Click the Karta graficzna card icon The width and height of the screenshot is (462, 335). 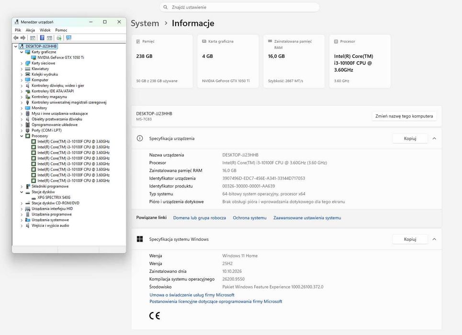pos(204,42)
